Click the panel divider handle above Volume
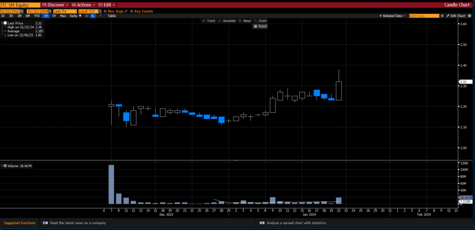The width and height of the screenshot is (475, 230). (235, 160)
